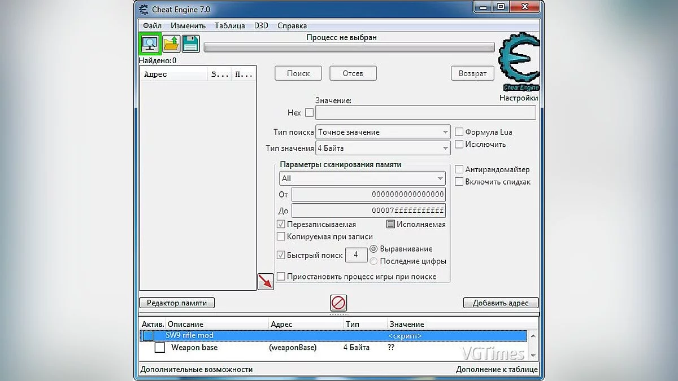
Task: Click the Добавить адрес button
Action: coord(501,303)
